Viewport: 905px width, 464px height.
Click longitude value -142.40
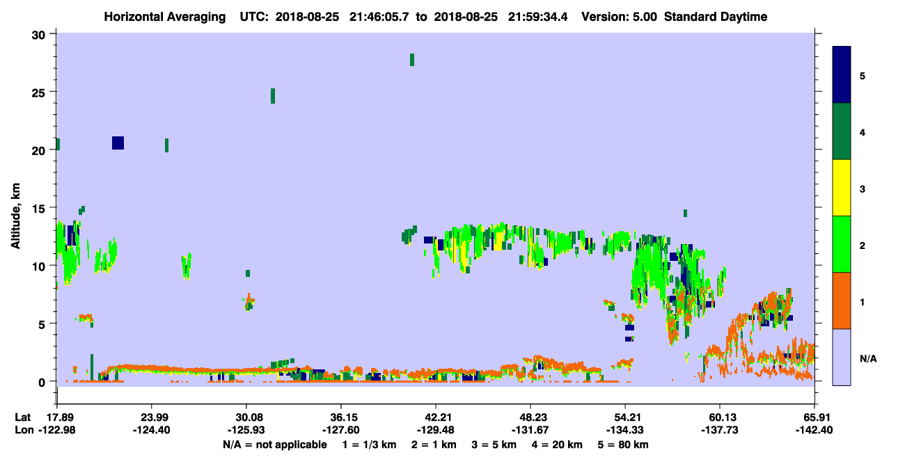coord(814,431)
